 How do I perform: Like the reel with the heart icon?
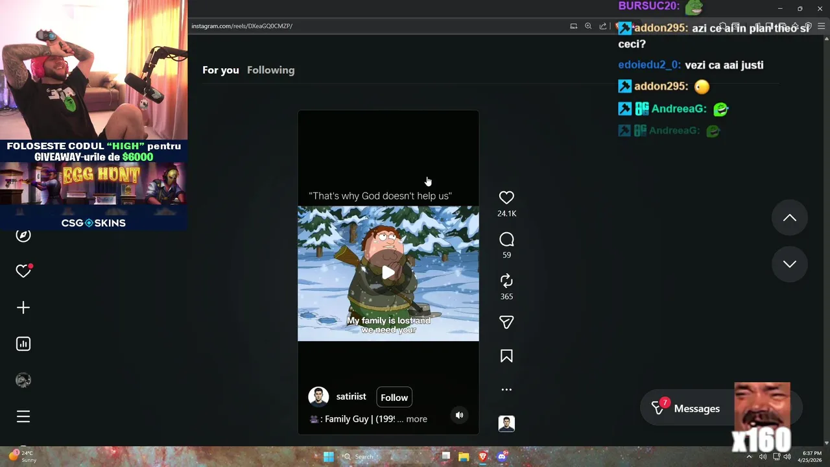pos(506,198)
